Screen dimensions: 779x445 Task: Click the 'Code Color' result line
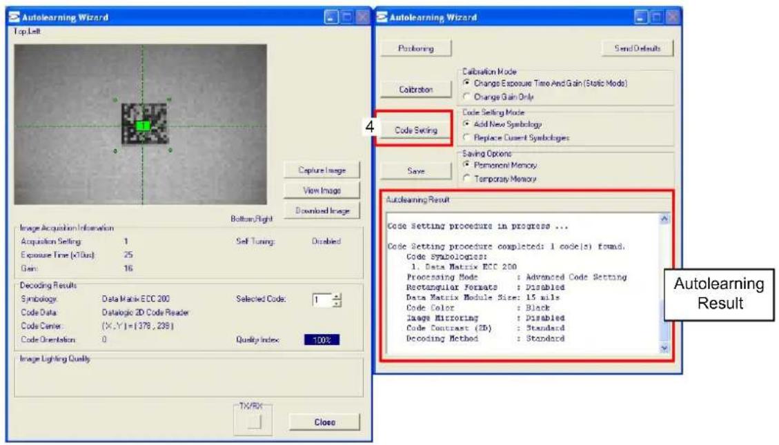click(478, 308)
